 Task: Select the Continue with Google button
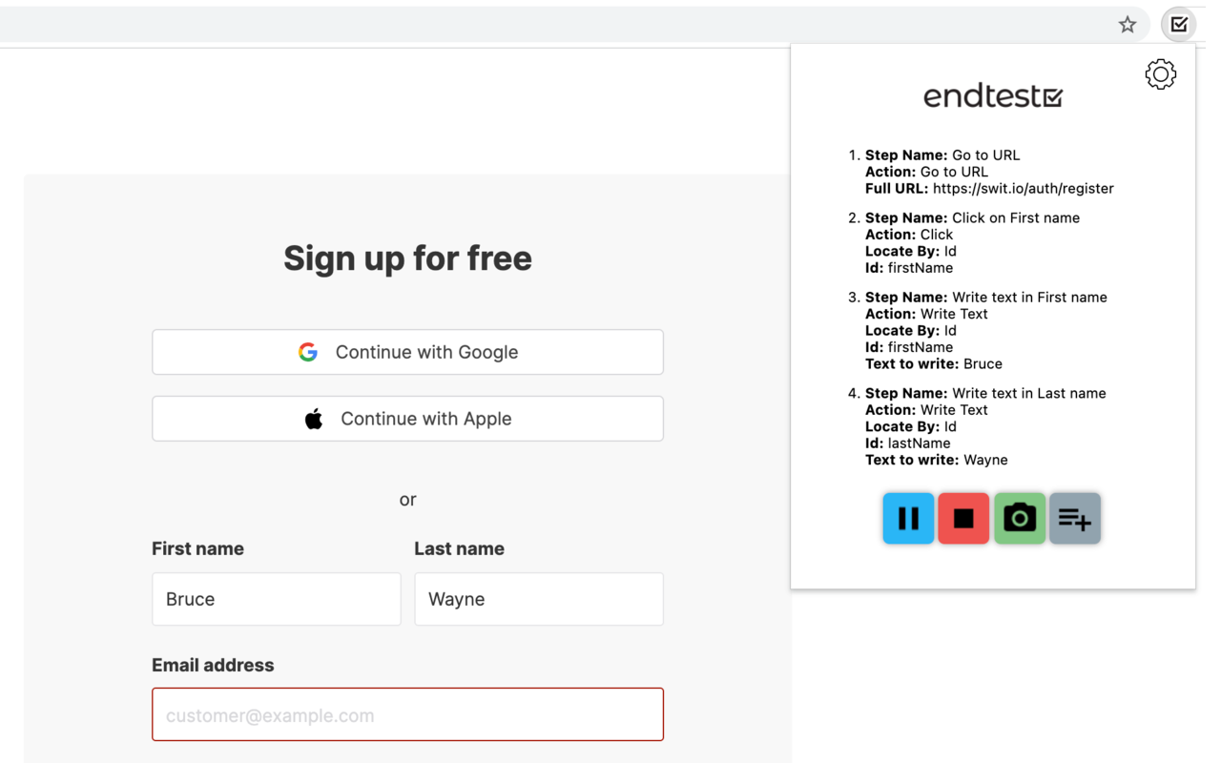407,352
